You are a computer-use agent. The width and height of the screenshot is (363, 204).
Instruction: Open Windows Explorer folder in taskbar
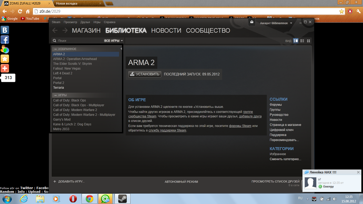pyautogui.click(x=40, y=199)
